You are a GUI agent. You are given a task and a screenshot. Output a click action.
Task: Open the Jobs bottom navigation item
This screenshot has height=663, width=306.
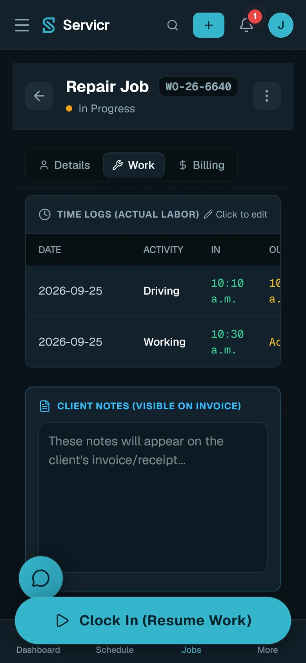point(191,650)
